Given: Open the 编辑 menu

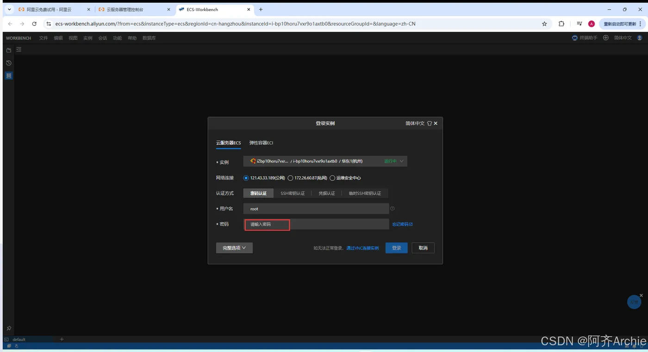Looking at the screenshot, I should (x=58, y=38).
